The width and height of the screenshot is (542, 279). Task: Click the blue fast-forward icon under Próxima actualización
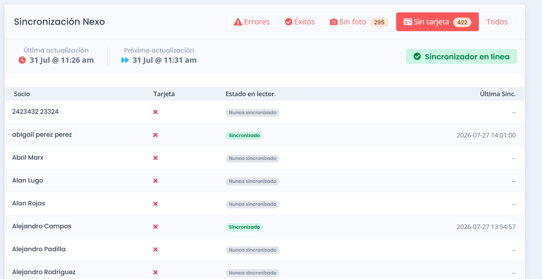tap(125, 60)
